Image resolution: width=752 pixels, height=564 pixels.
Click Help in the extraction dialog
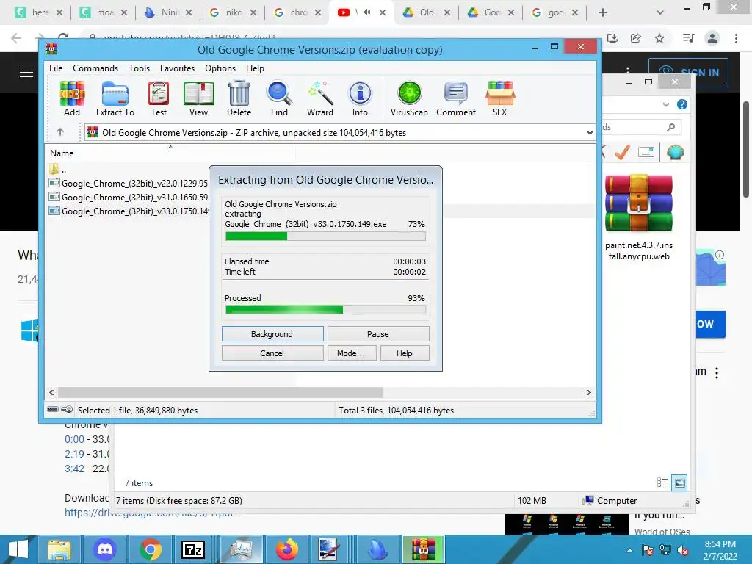pyautogui.click(x=405, y=353)
